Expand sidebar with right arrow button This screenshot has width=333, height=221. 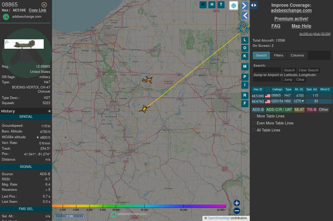click(x=245, y=5)
